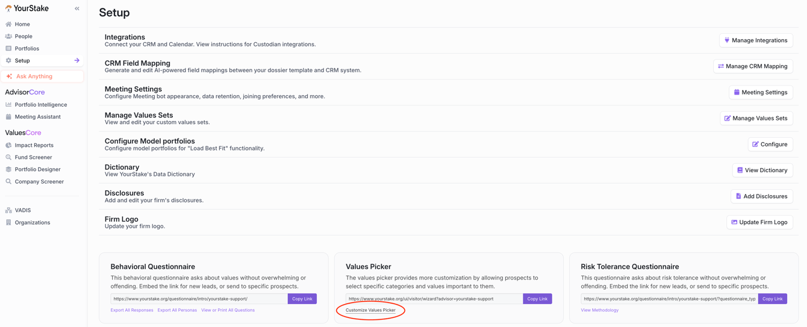Click the Manage Integrations button
The image size is (807, 327).
click(x=756, y=40)
